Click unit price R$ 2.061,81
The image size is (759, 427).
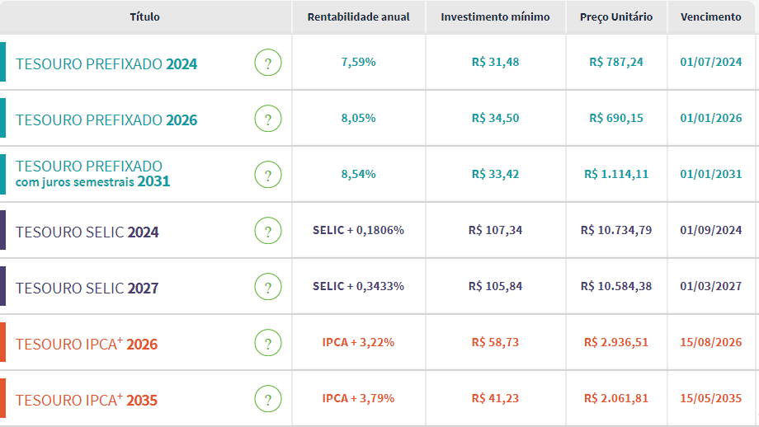(x=616, y=398)
